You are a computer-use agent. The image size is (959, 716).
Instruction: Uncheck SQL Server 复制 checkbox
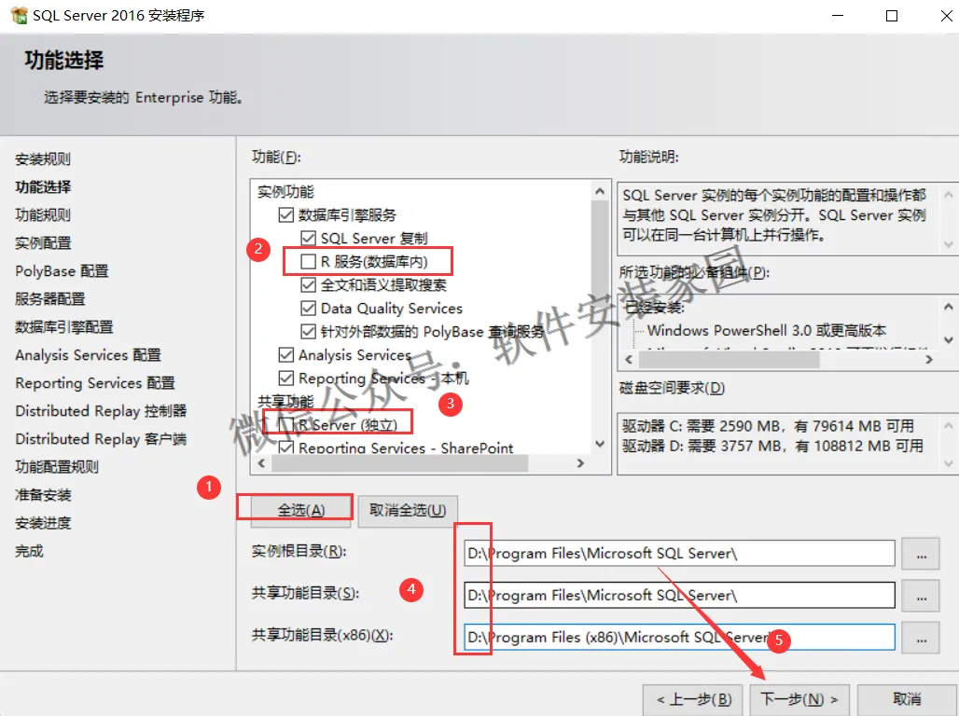coord(308,238)
